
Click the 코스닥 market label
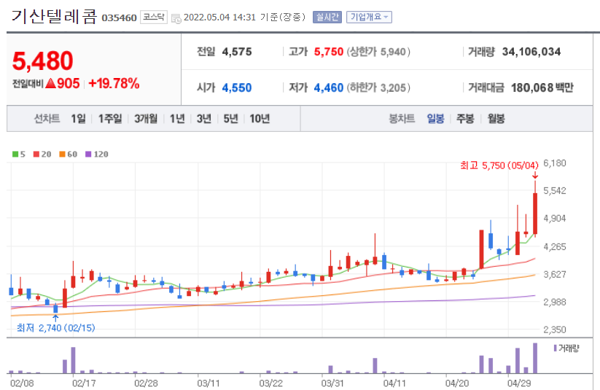coord(154,17)
